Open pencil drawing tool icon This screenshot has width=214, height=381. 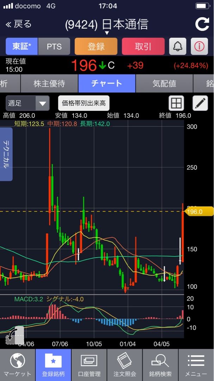200,103
